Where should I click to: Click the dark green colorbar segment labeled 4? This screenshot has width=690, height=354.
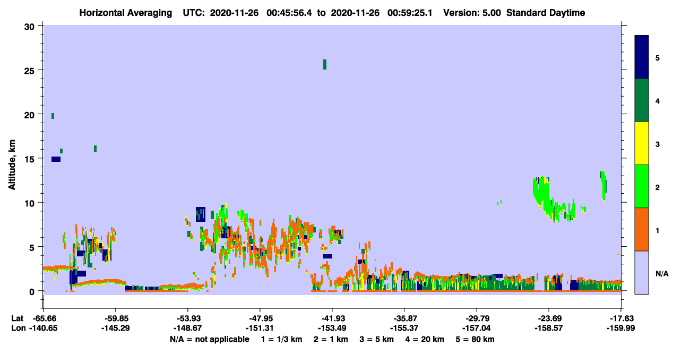(642, 100)
